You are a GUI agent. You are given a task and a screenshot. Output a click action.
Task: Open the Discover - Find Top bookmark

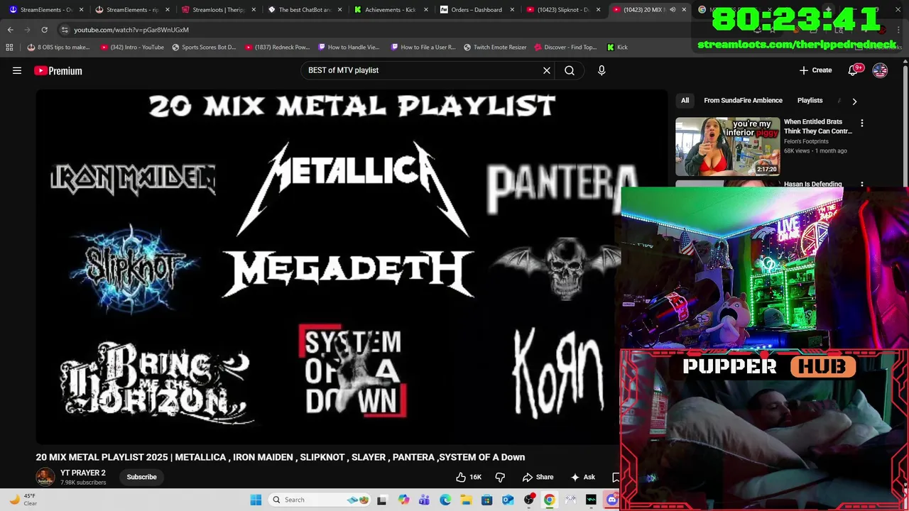tap(565, 47)
